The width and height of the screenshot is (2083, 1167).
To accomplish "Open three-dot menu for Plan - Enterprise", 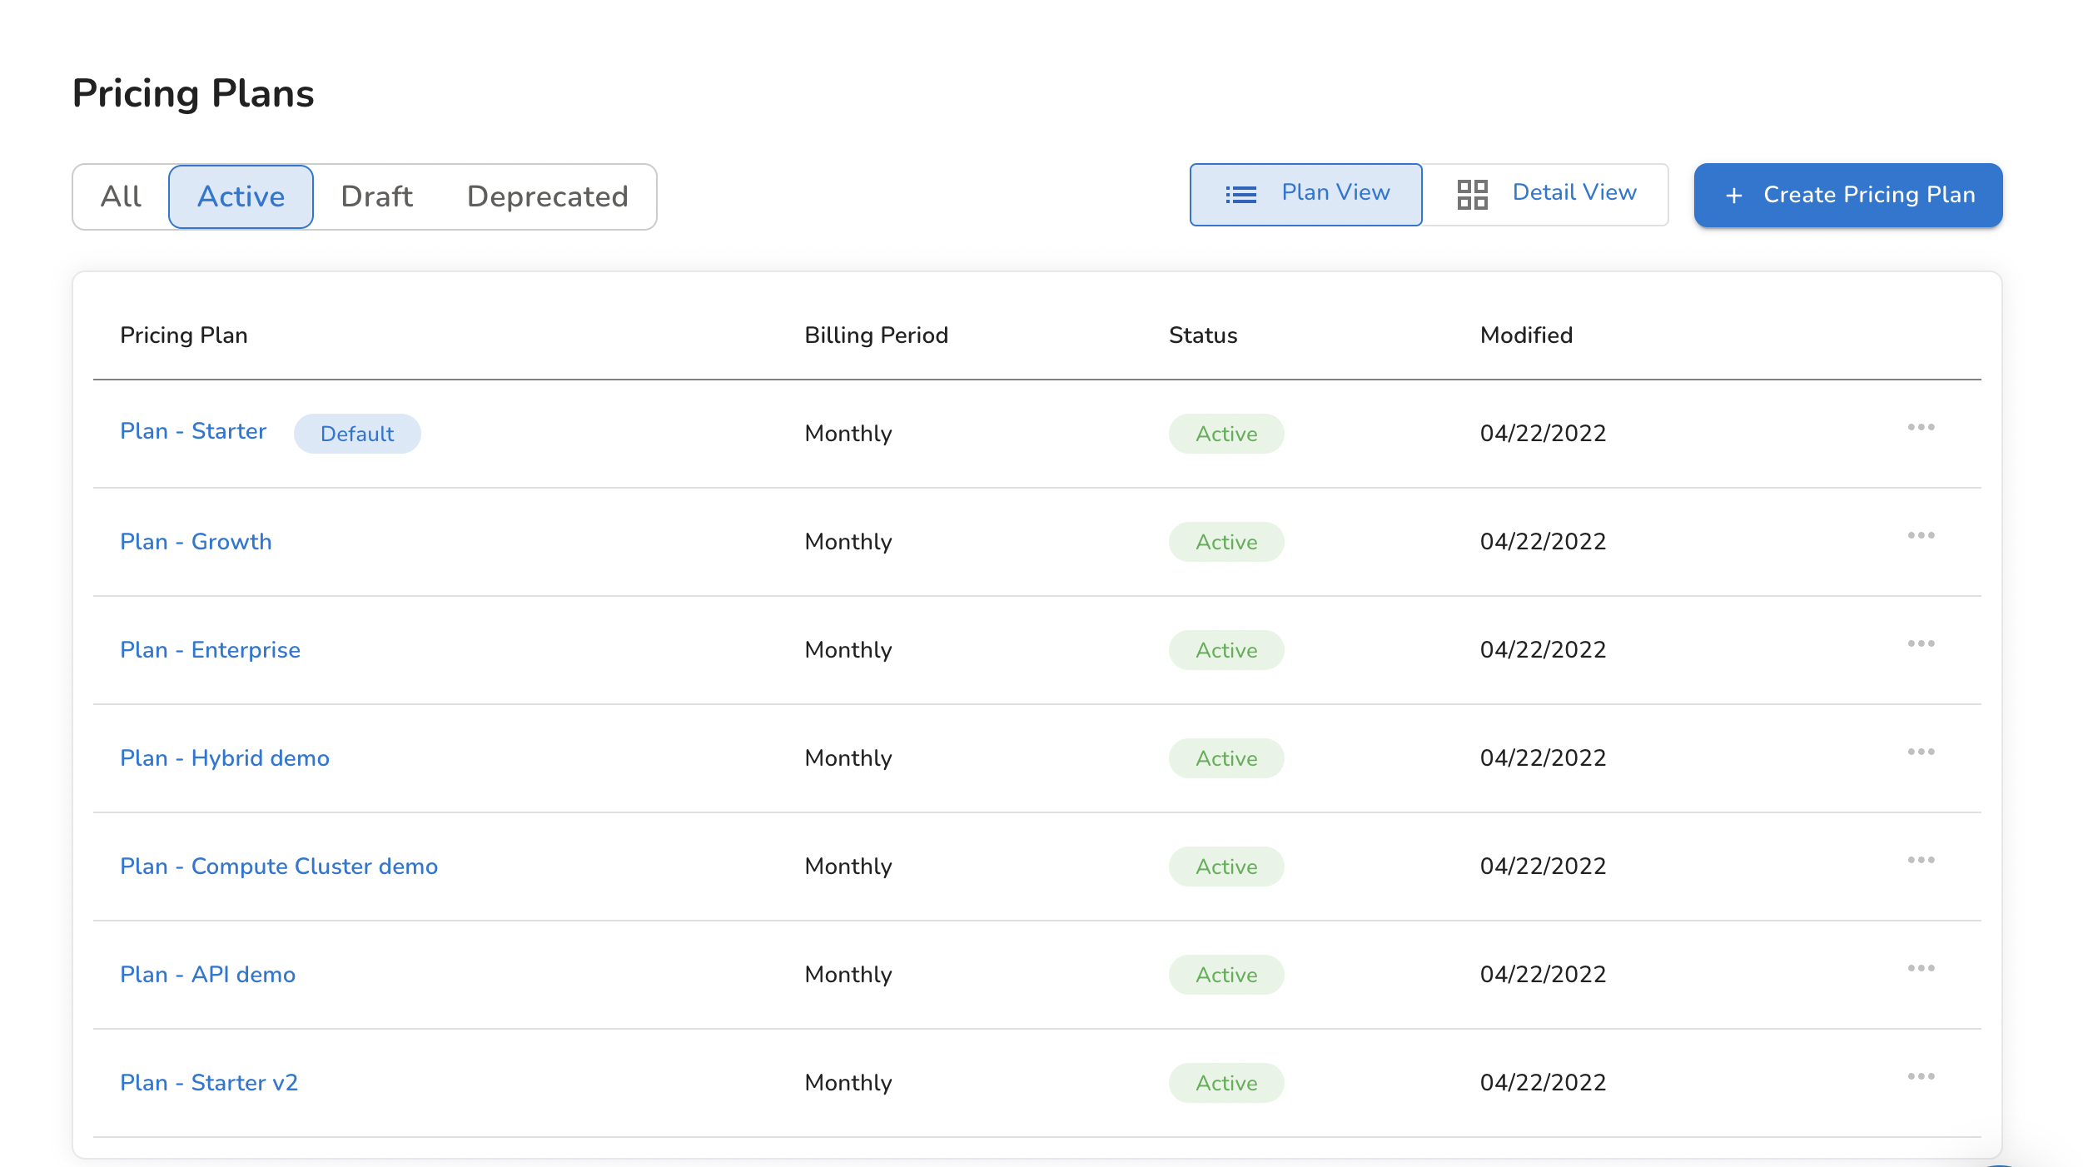I will [x=1921, y=644].
